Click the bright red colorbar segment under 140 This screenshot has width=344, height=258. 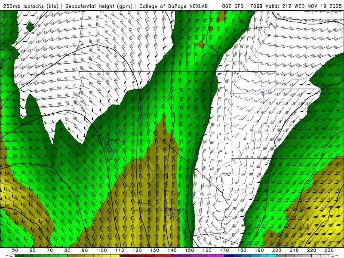[x=168, y=256]
